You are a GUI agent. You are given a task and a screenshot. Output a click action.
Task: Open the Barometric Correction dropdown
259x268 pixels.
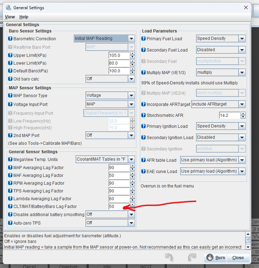[131, 39]
